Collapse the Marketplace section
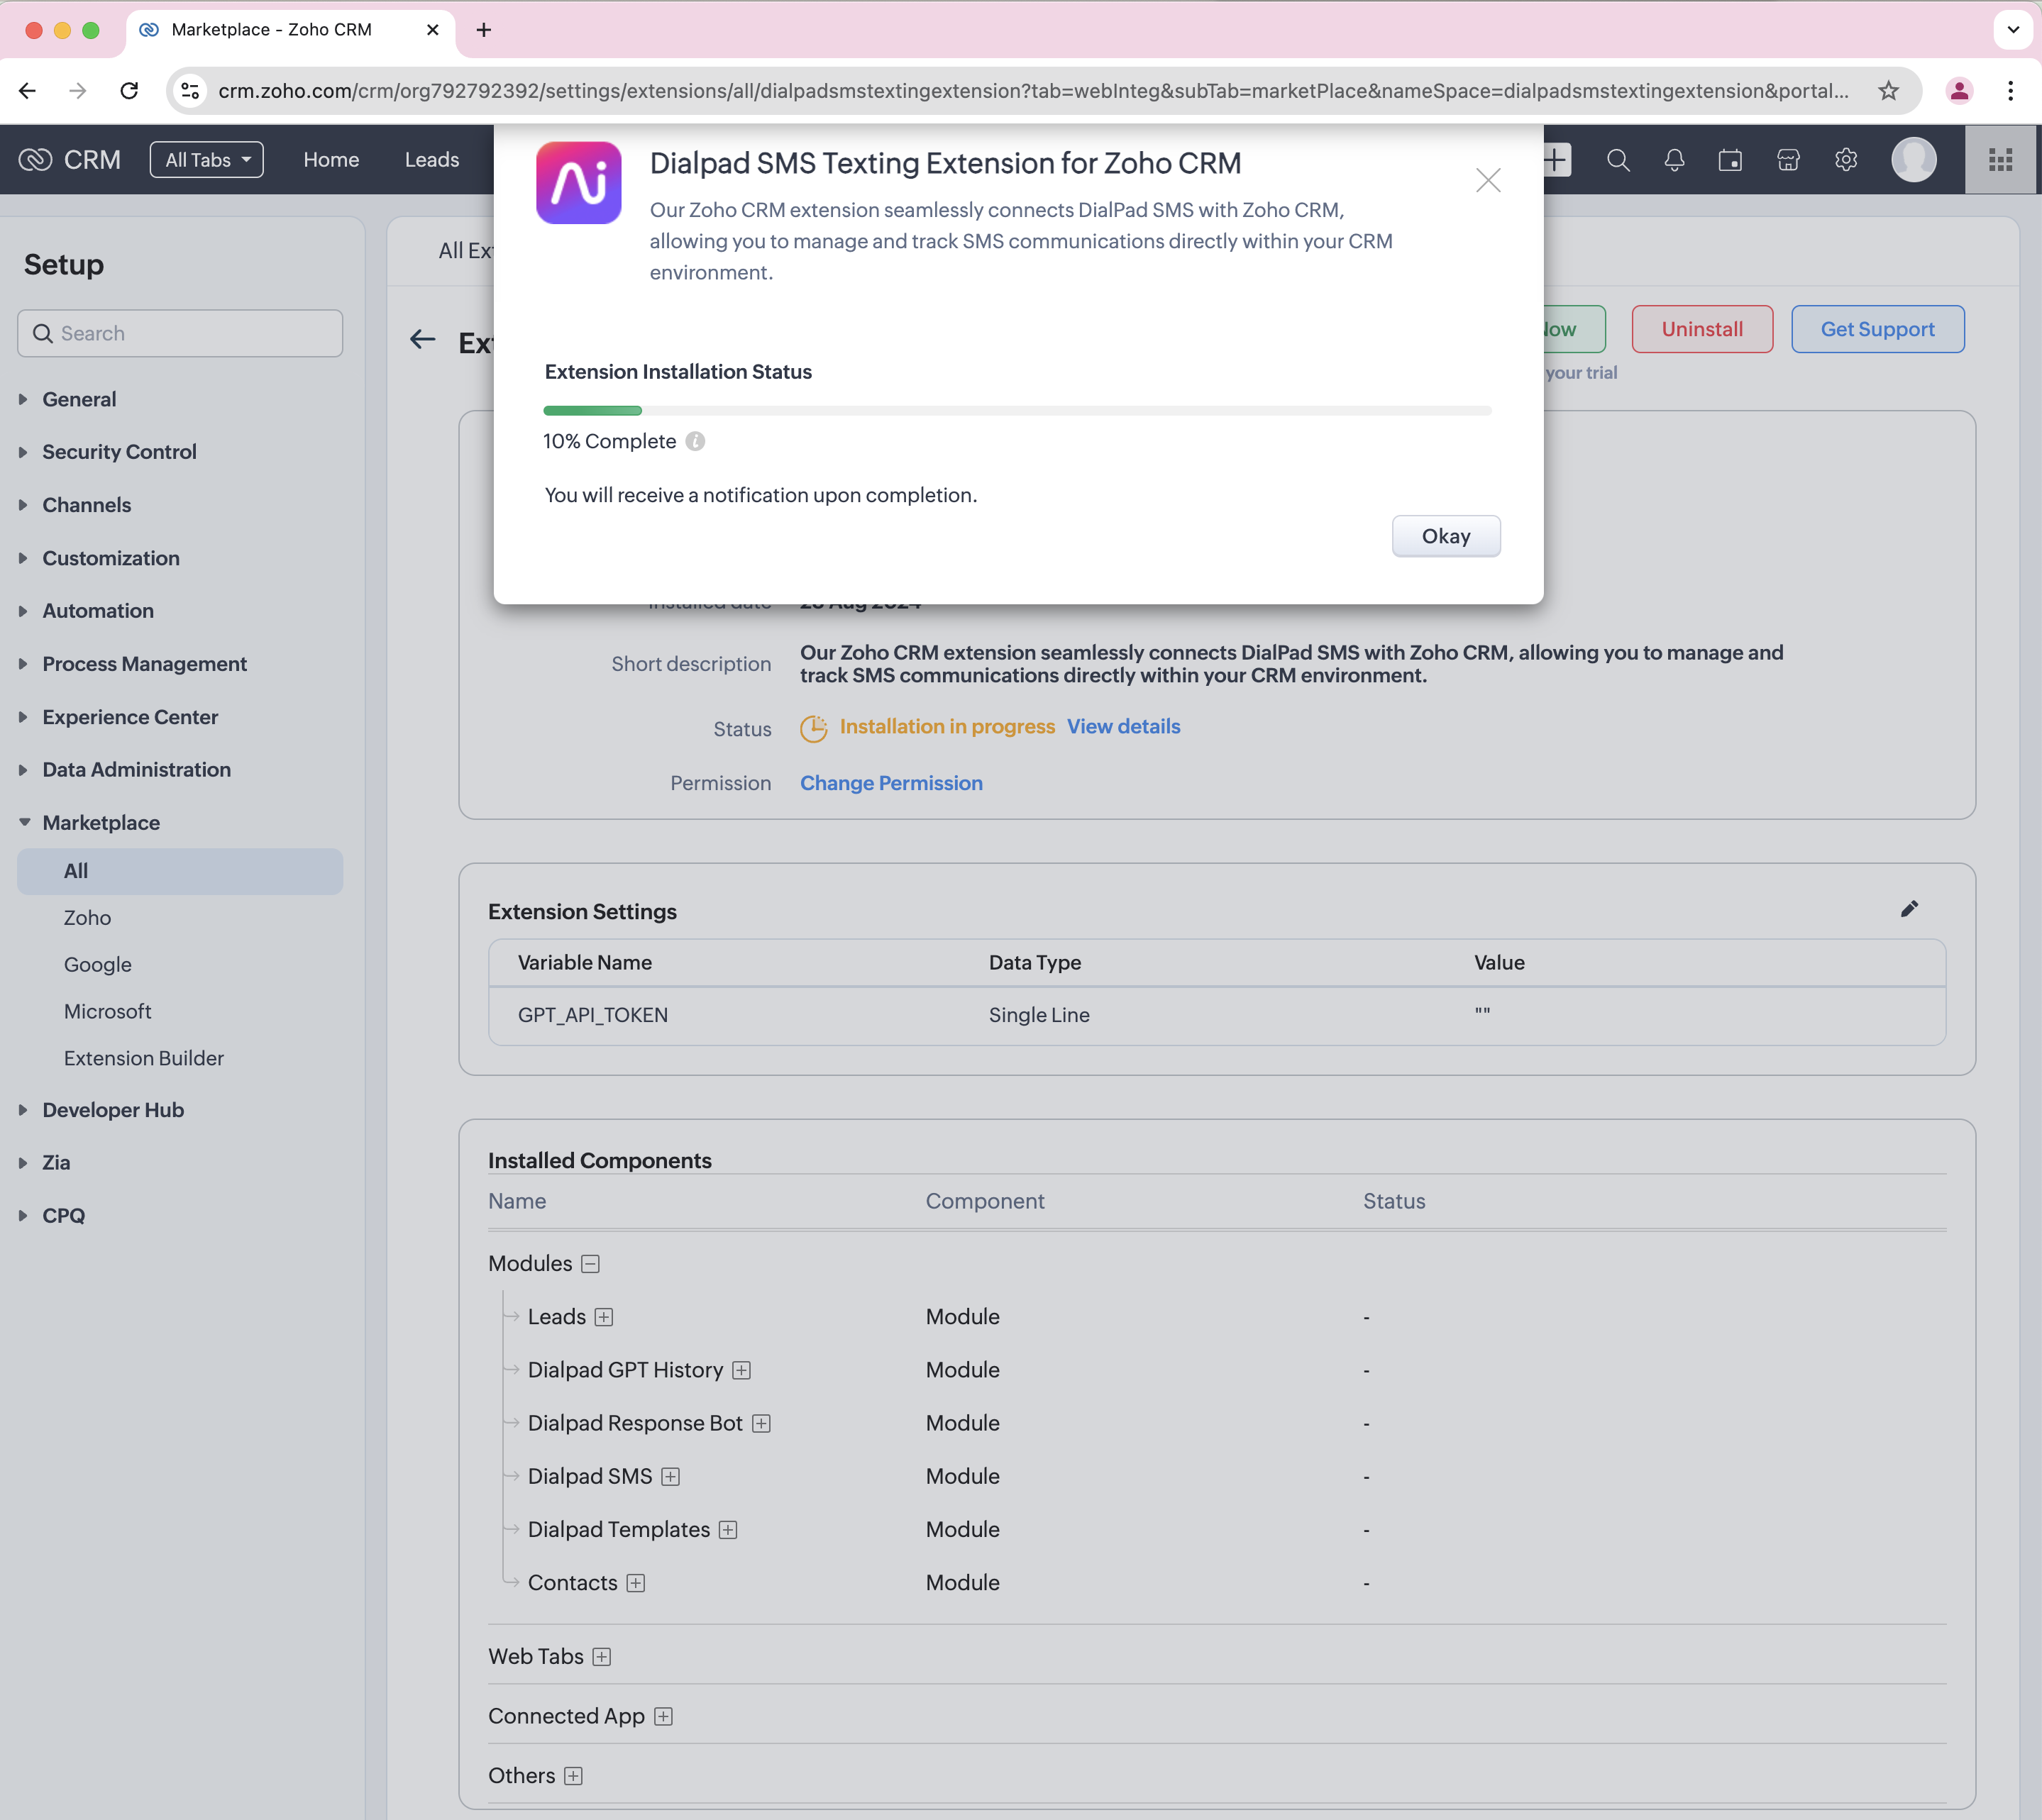This screenshot has height=1820, width=2042. [100, 823]
